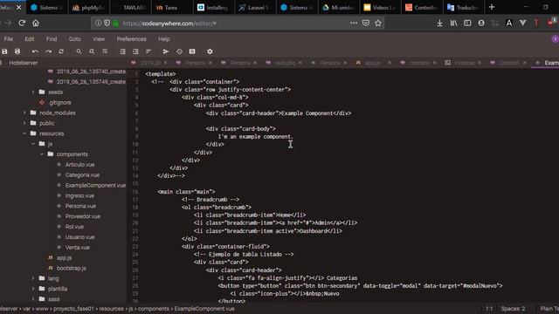The width and height of the screenshot is (559, 314).
Task: Open Articulo.vue in the file tree
Action: click(x=79, y=165)
